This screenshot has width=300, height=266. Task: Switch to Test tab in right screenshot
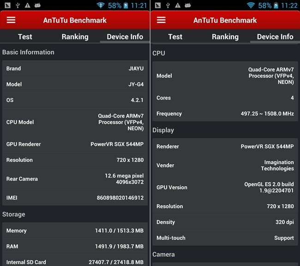[x=175, y=37]
